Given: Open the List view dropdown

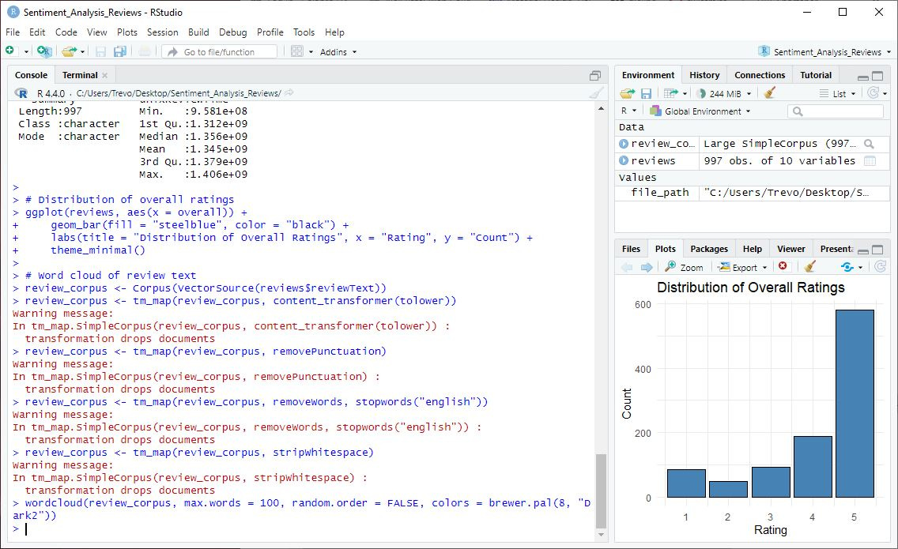Looking at the screenshot, I should [837, 93].
